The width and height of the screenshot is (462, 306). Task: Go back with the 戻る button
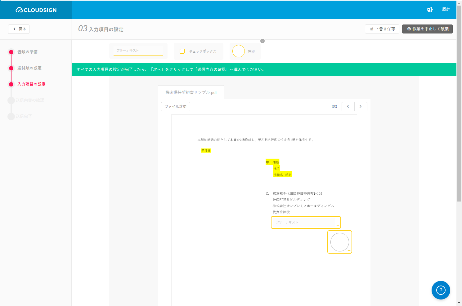point(19,29)
